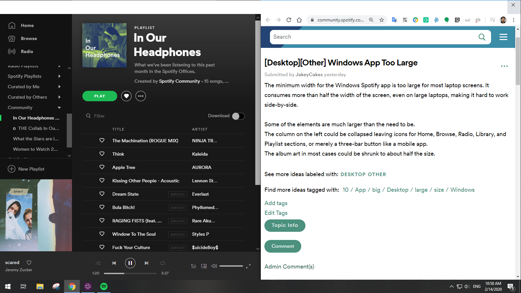Click the Spotify Community creator link
Viewport: 521px width, 293px height.
tap(179, 81)
